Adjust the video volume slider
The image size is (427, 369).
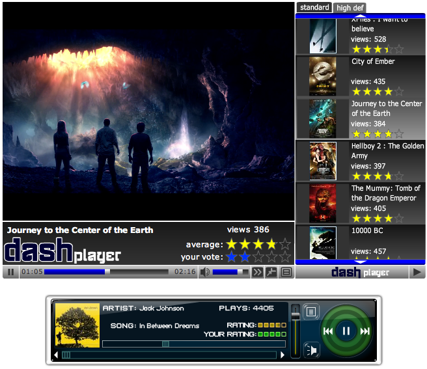point(230,271)
